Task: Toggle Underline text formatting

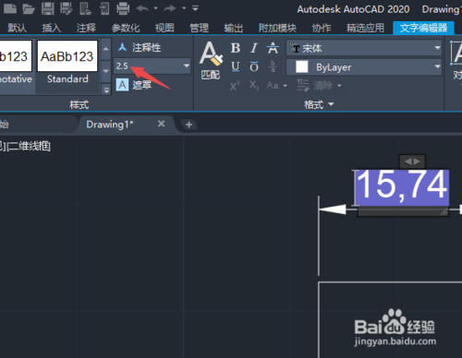Action: click(x=236, y=66)
